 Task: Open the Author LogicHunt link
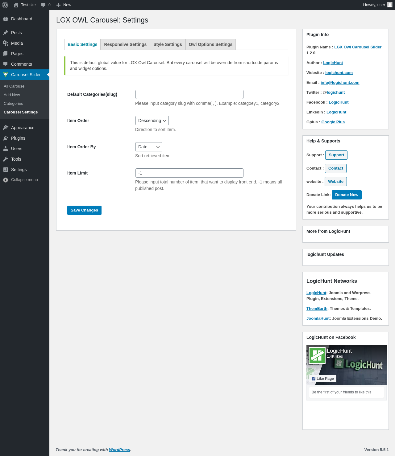click(333, 63)
